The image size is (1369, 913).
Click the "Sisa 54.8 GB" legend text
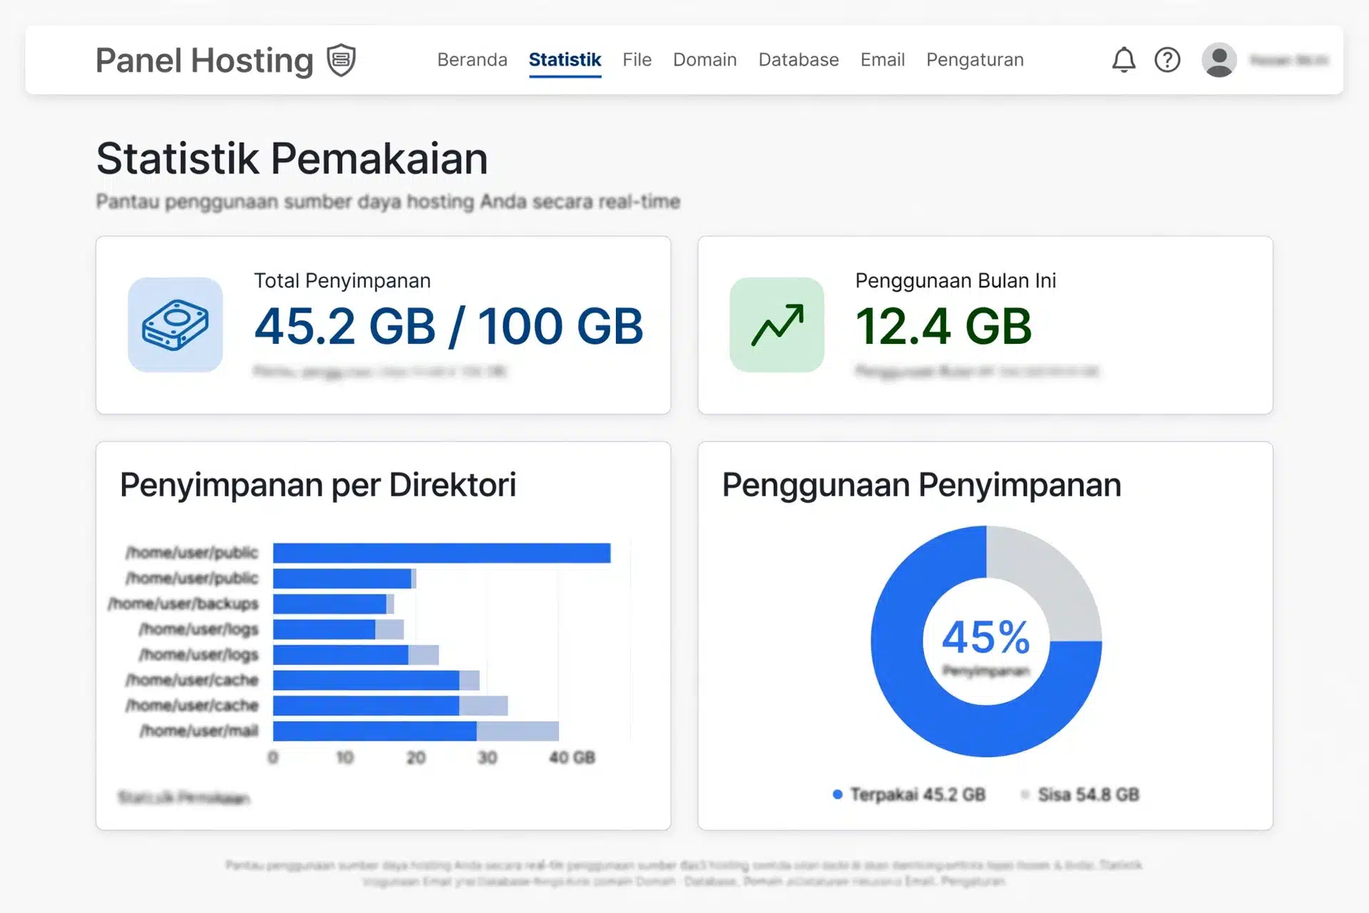click(1088, 795)
